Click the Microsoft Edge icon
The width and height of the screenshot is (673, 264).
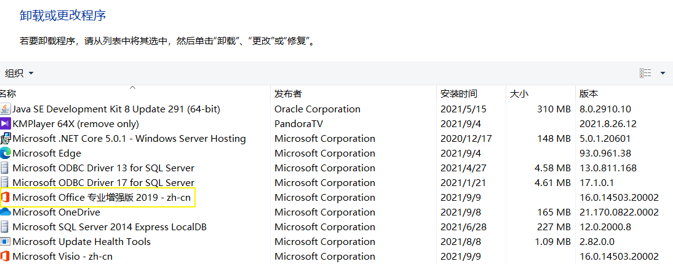[5, 153]
